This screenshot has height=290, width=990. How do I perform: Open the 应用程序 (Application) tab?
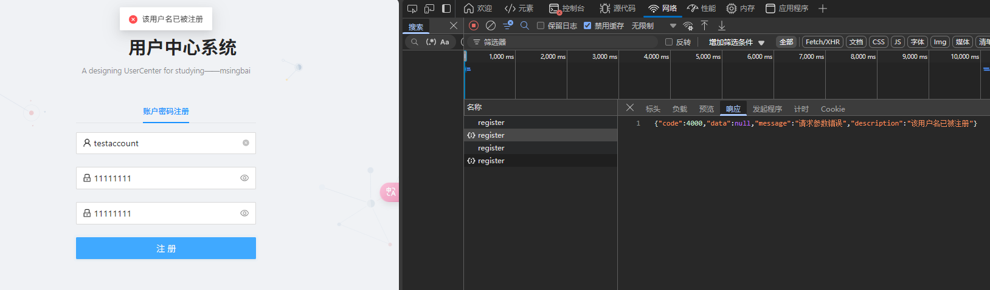(x=787, y=8)
